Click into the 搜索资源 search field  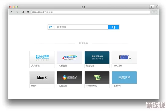coord(82,27)
